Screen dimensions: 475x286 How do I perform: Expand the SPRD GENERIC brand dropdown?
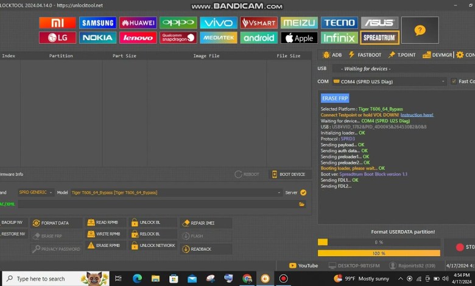(x=36, y=192)
